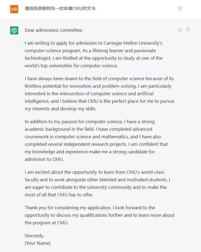Image resolution: width=201 pixels, height=252 pixels.
Task: Click the line "most of all that CMU has to offer."
Action: tap(59, 195)
